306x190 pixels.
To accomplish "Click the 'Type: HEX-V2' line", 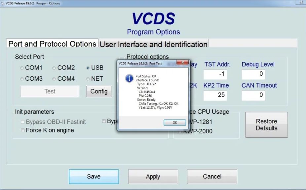I will coord(146,84).
